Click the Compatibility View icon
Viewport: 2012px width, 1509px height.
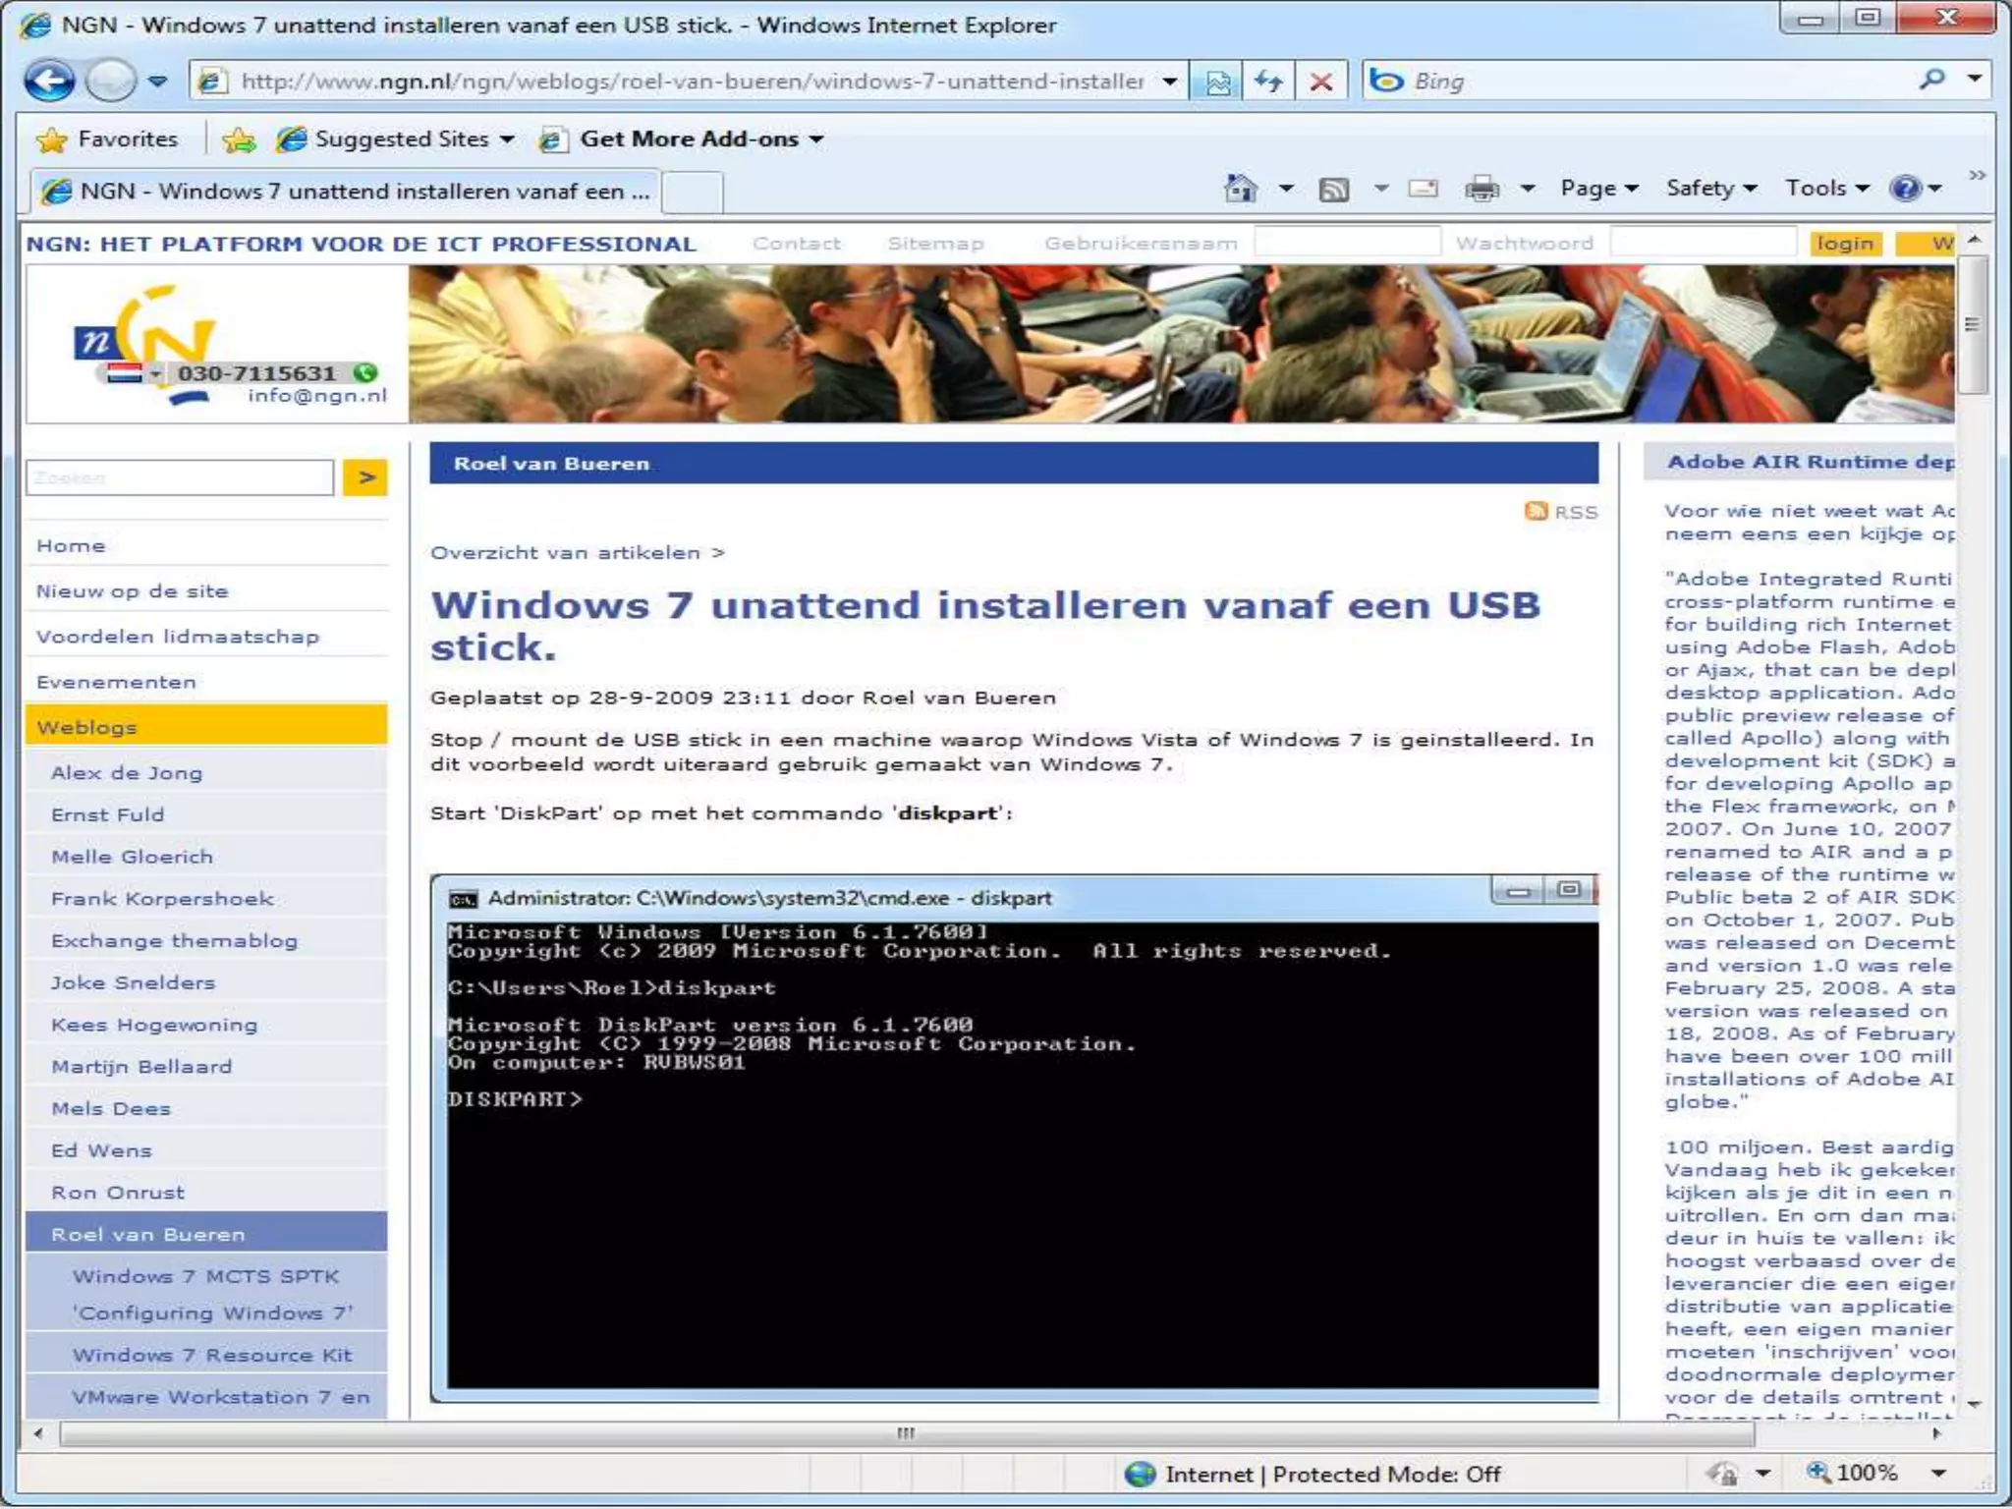pyautogui.click(x=1217, y=82)
